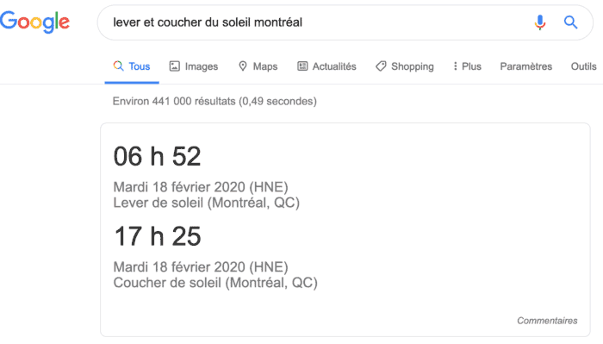The width and height of the screenshot is (603, 344).
Task: Click the Commentaires feedback link
Action: (547, 321)
